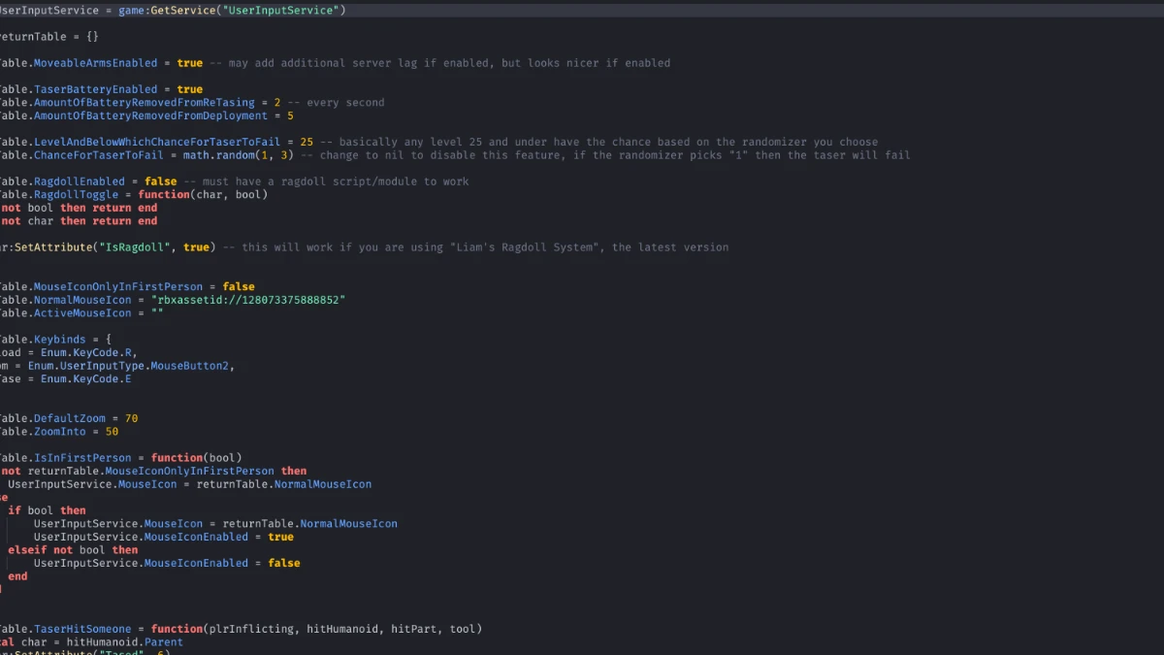Click the "Liam's Ragdoll System" comment
This screenshot has width=1164, height=655.
[x=475, y=247]
